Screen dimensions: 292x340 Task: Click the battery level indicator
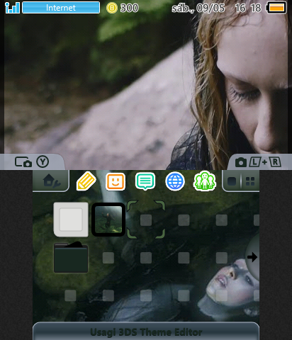pyautogui.click(x=276, y=8)
